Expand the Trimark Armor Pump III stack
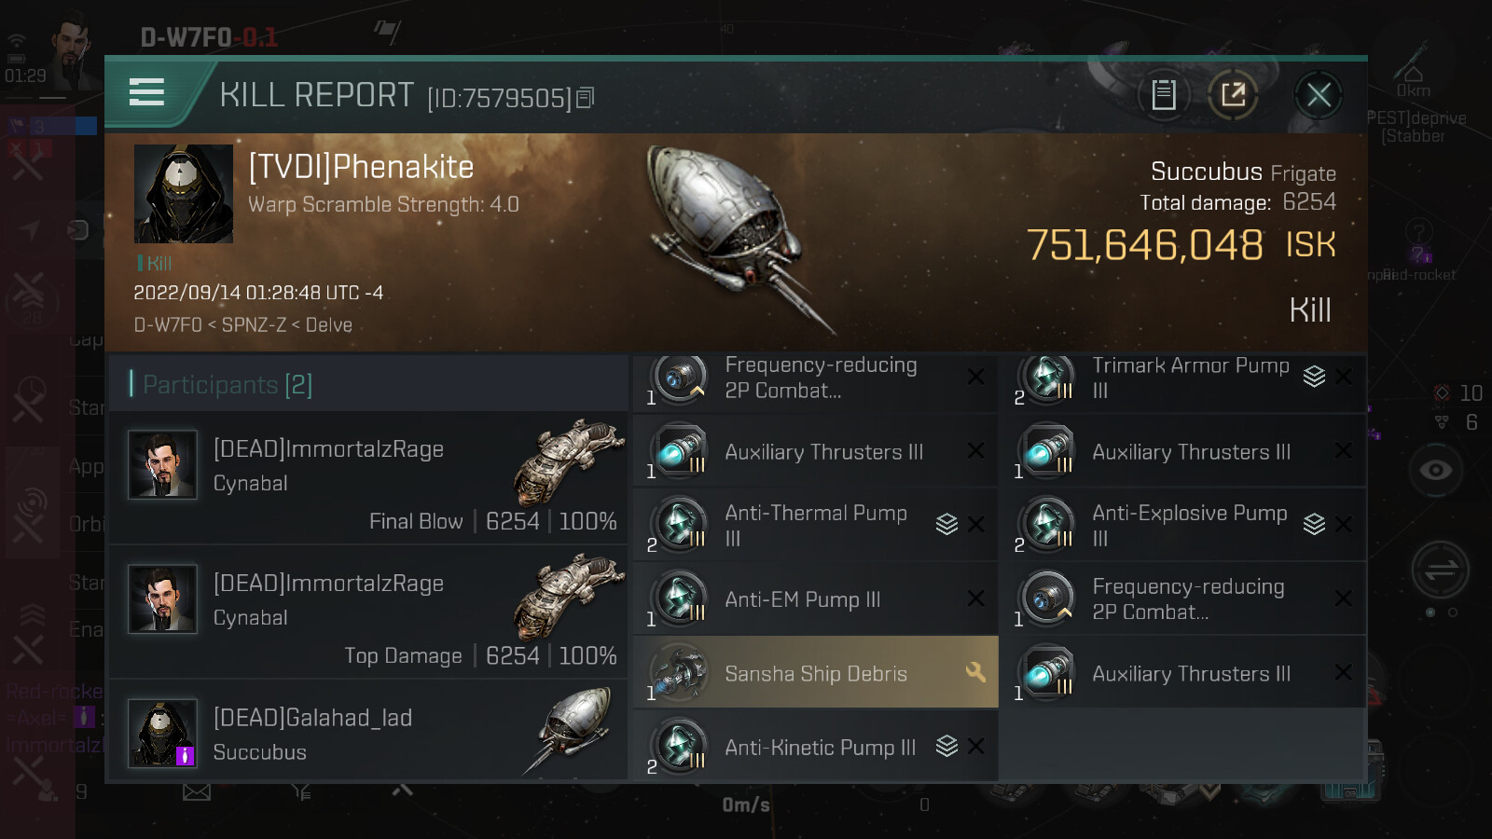 1314,377
